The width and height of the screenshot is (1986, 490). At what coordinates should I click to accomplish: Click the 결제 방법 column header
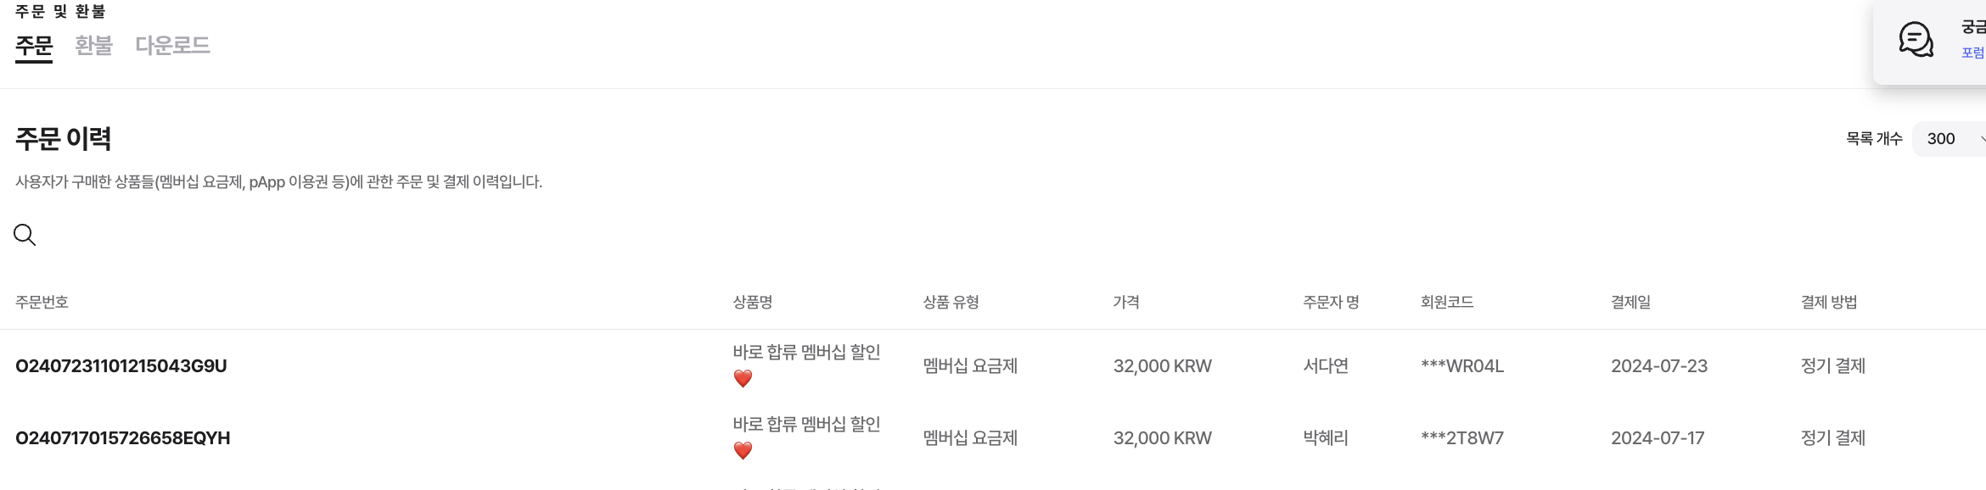pos(1829,302)
